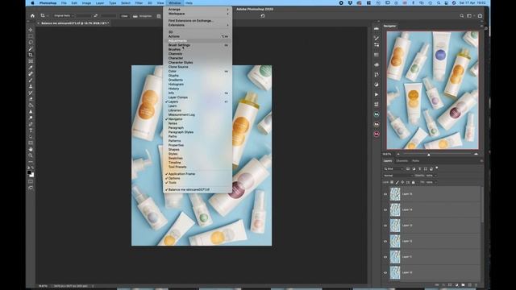The image size is (516, 290).
Task: Toggle visibility of Layer 14
Action: [x=385, y=209]
